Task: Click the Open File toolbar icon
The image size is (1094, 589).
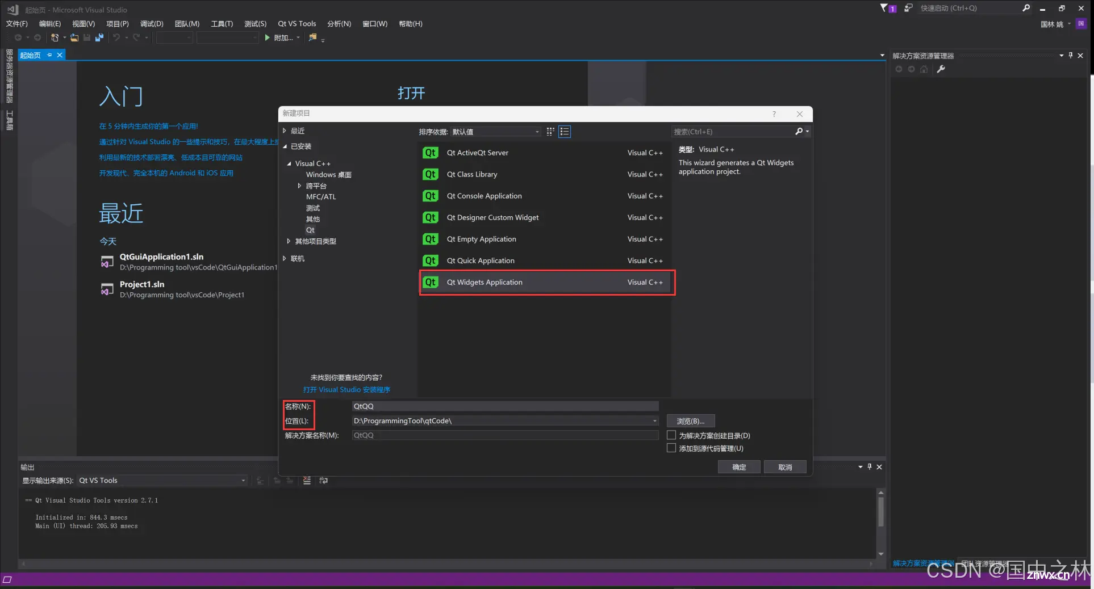Action: pyautogui.click(x=74, y=37)
